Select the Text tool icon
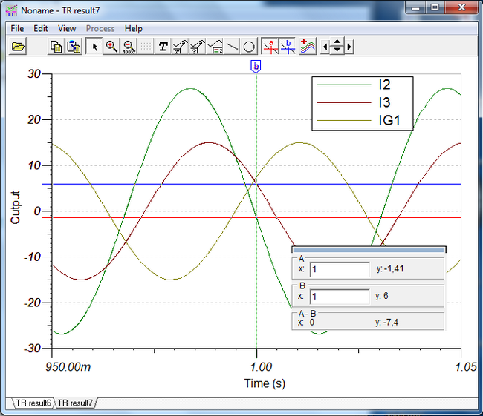This screenshot has width=483, height=416. [163, 47]
